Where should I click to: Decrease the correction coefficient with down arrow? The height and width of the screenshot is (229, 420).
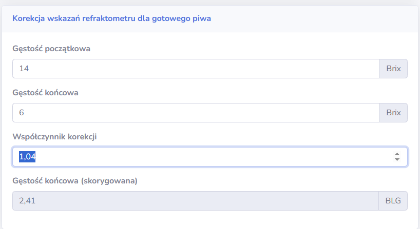[397, 160]
